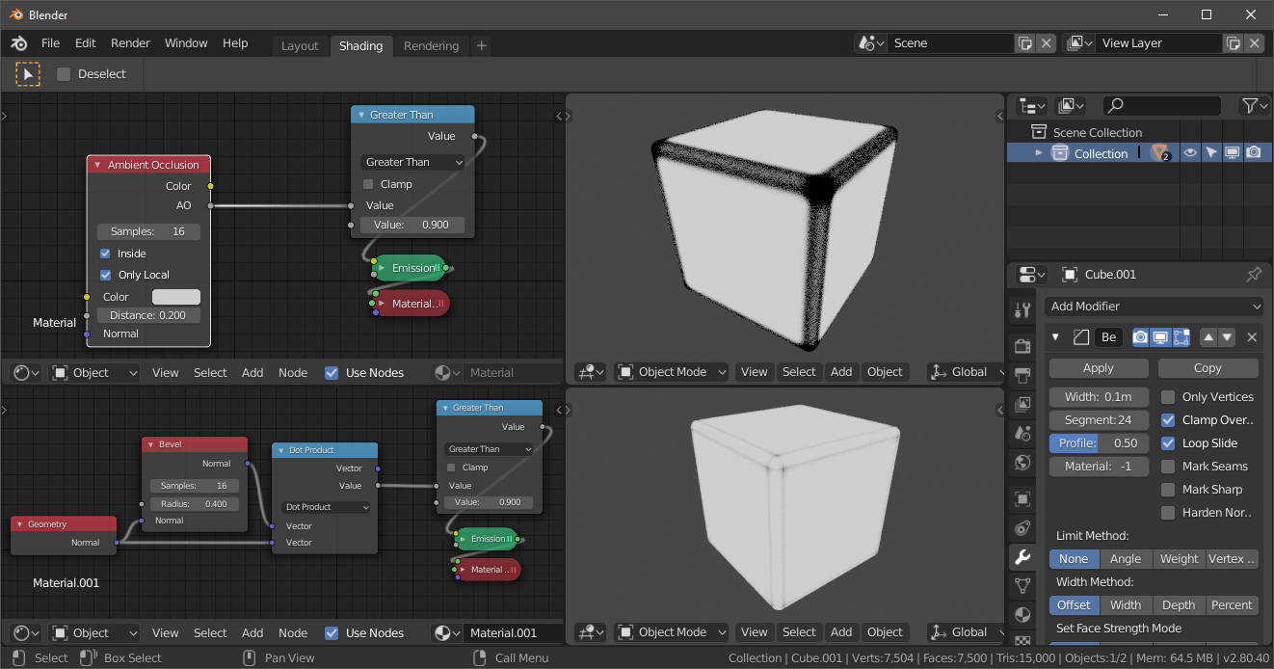
Task: Open the Render menu in the top bar
Action: (130, 42)
